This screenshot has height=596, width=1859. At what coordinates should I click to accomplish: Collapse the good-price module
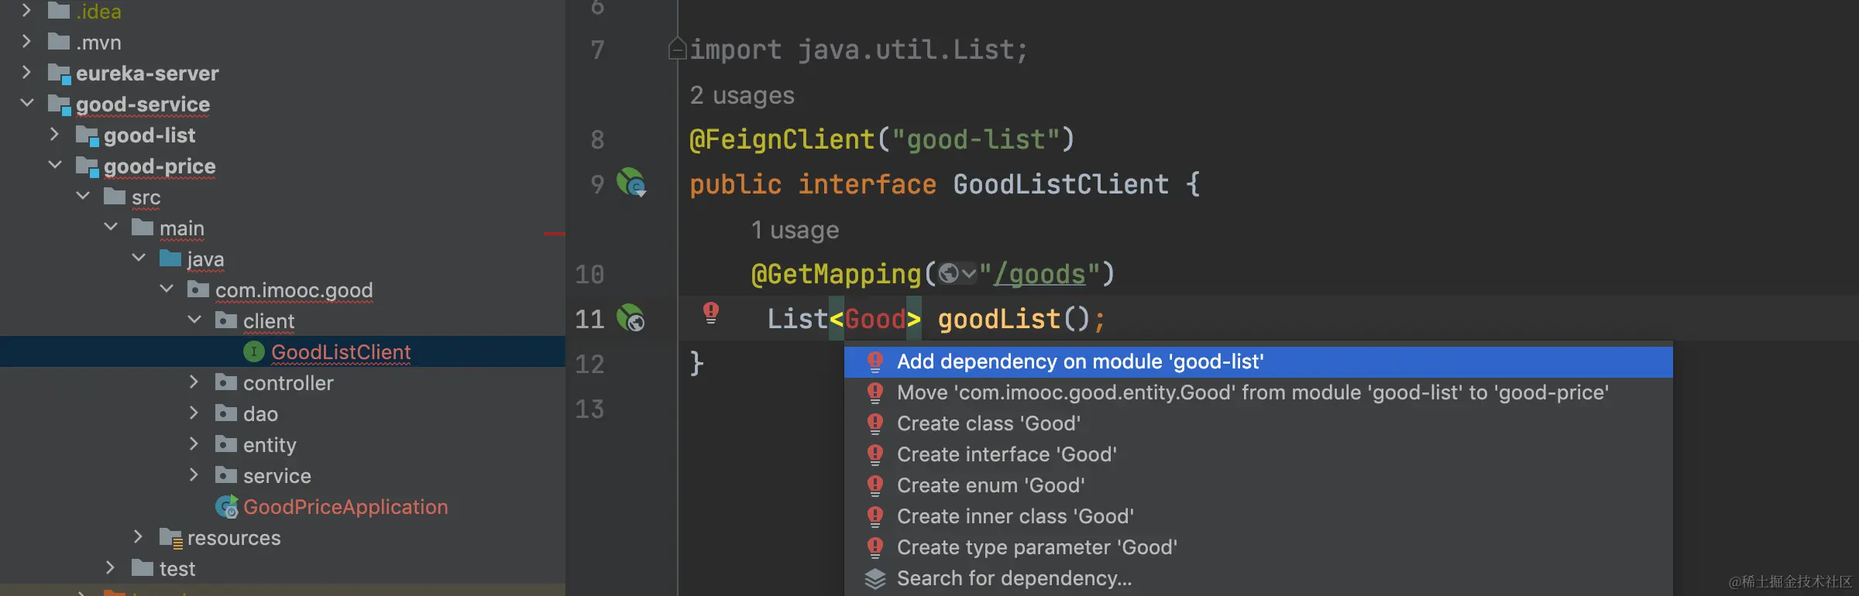click(54, 165)
